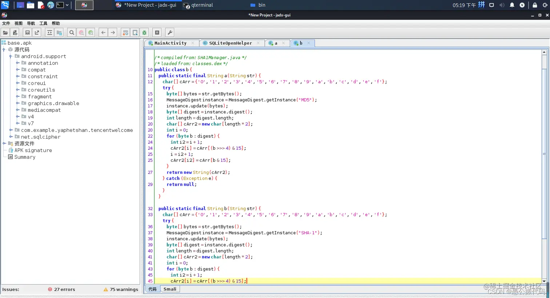The height and width of the screenshot is (298, 550).
Task: Switch to qterminal taskbar window
Action: click(198, 5)
